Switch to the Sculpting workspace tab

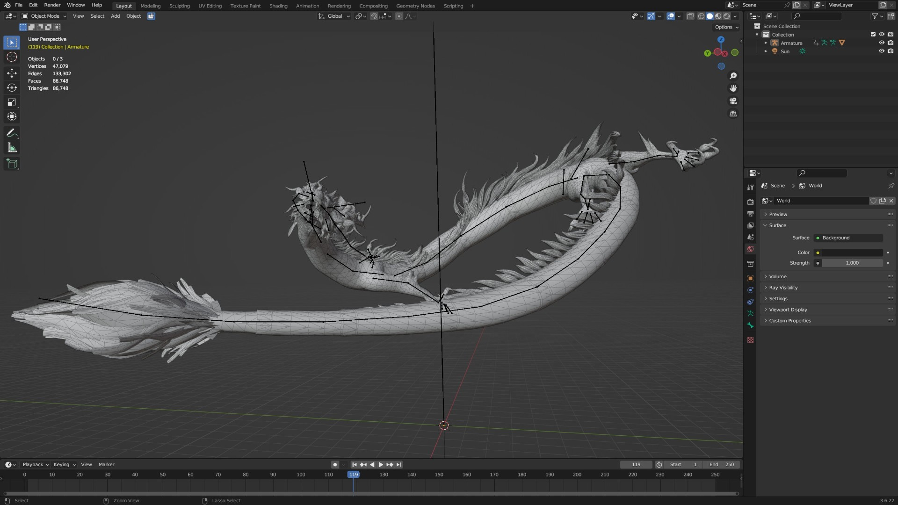[x=180, y=6]
